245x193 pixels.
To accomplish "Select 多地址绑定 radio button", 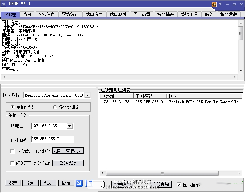I will [x=55, y=107].
